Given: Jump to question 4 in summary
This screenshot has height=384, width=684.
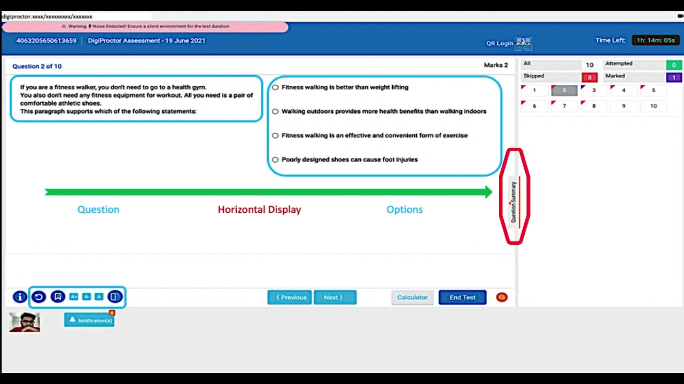Looking at the screenshot, I should point(624,91).
